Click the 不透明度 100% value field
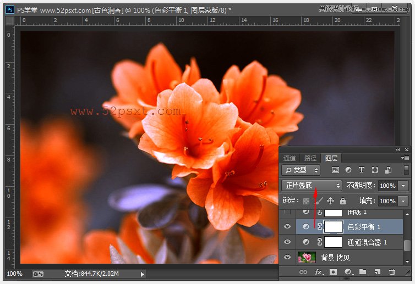 click(x=388, y=186)
